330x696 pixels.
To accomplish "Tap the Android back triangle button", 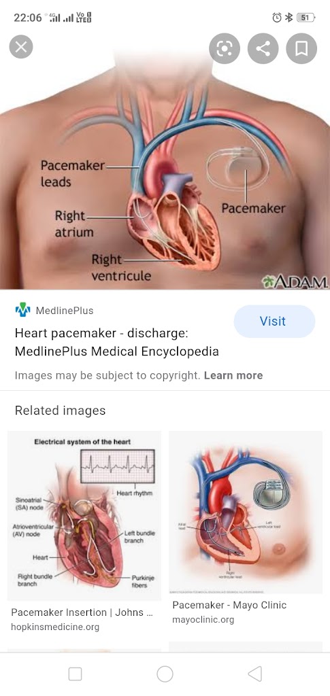I will [x=254, y=674].
